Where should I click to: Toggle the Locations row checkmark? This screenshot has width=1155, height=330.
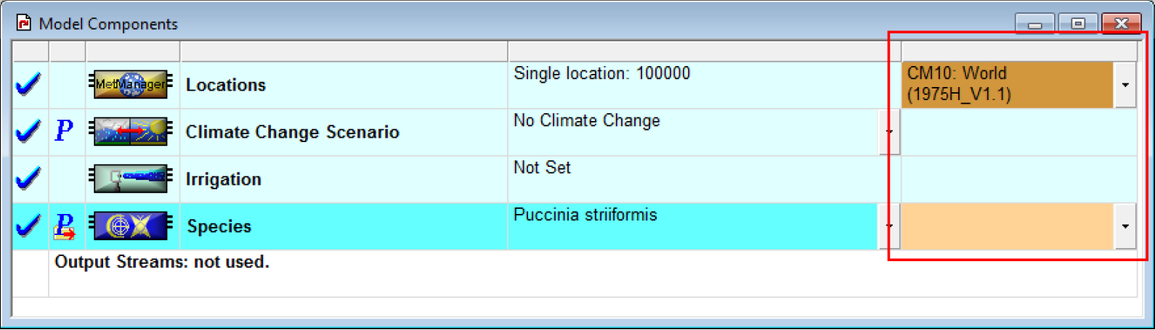28,85
